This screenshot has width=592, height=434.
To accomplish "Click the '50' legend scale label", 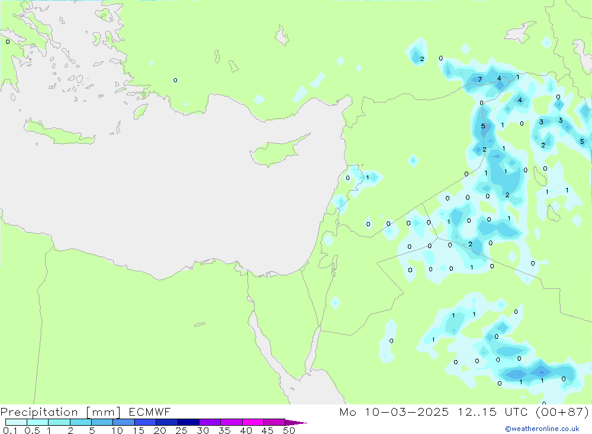I will coord(289,430).
